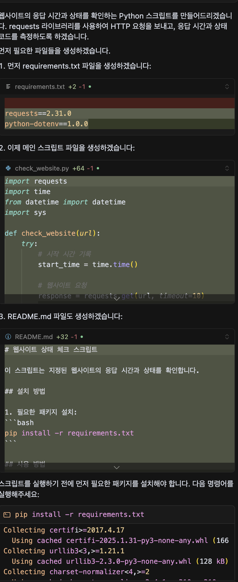
Task: Click the '1. 필요한 패키지 설치:' README line
Action: click(x=41, y=412)
